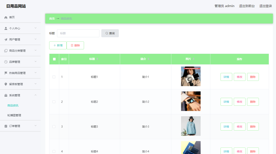This screenshot has width=276, height=154.
Task: Click the sort icon in 标题 column header
Action: point(97,59)
